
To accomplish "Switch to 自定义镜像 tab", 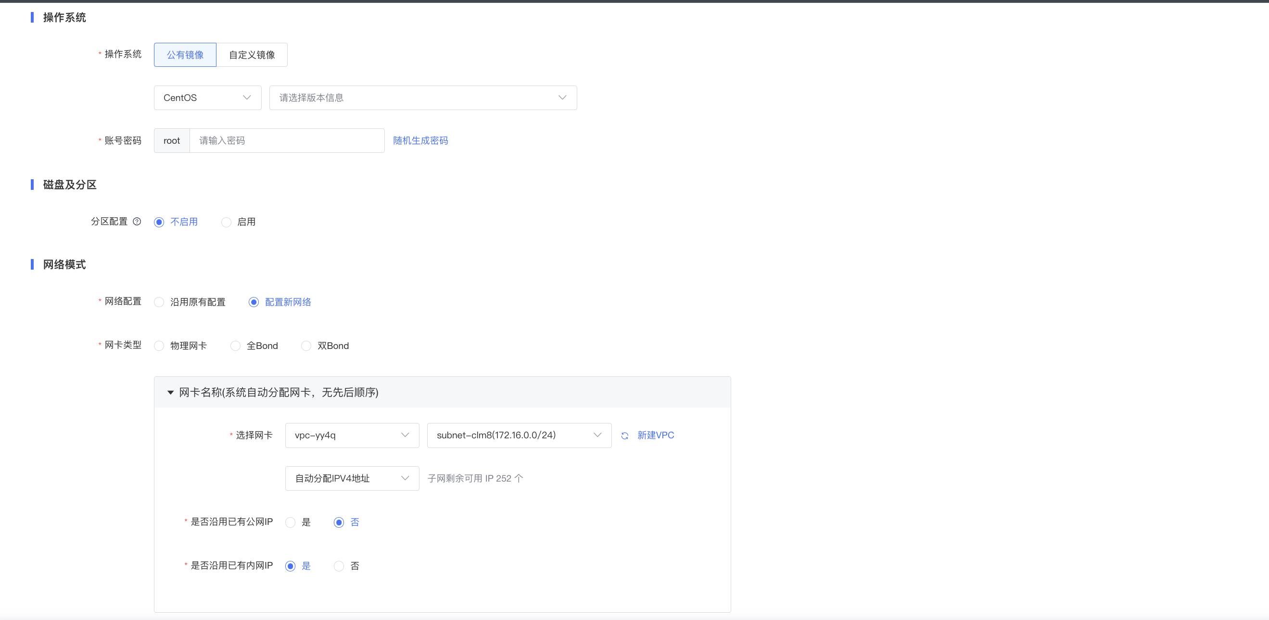I will pyautogui.click(x=252, y=55).
